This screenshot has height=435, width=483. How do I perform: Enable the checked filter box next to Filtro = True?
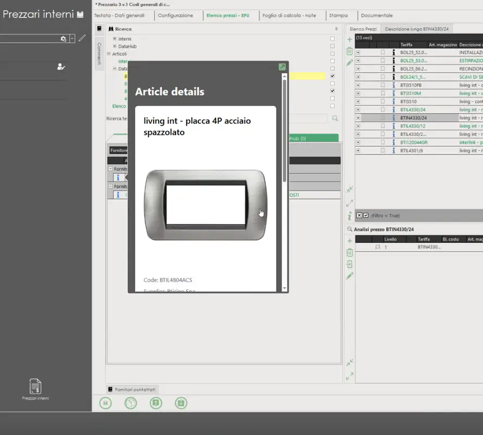click(366, 215)
